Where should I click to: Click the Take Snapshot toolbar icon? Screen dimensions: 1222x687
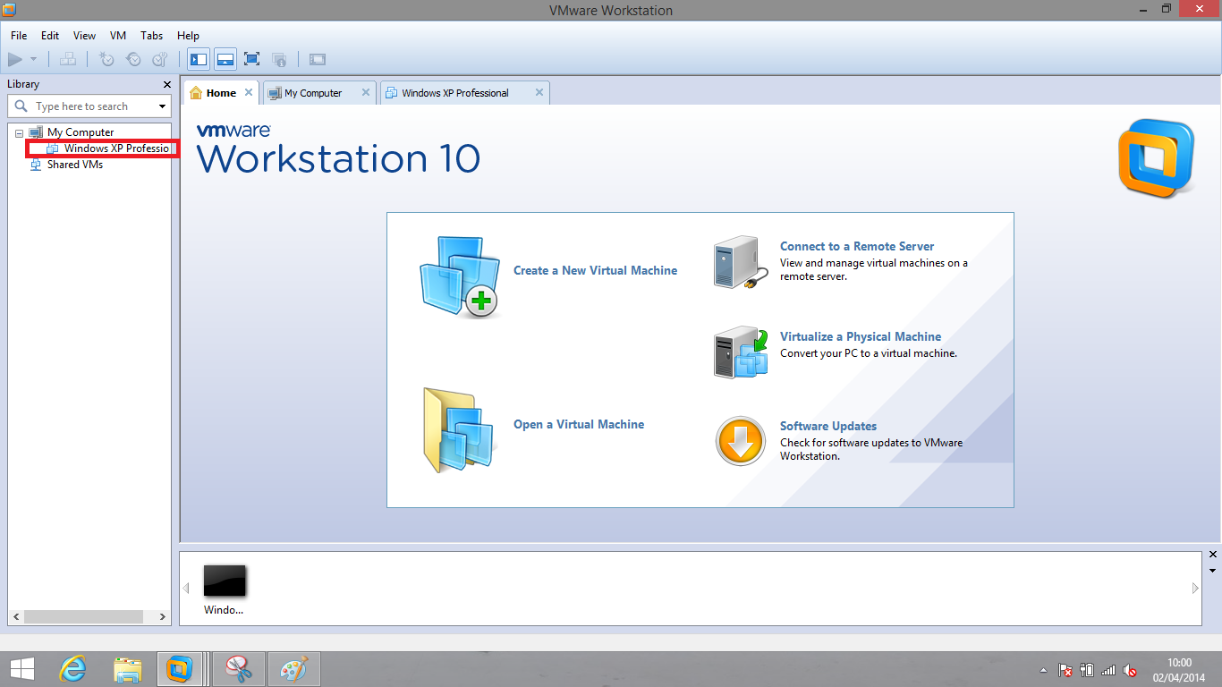pos(106,60)
